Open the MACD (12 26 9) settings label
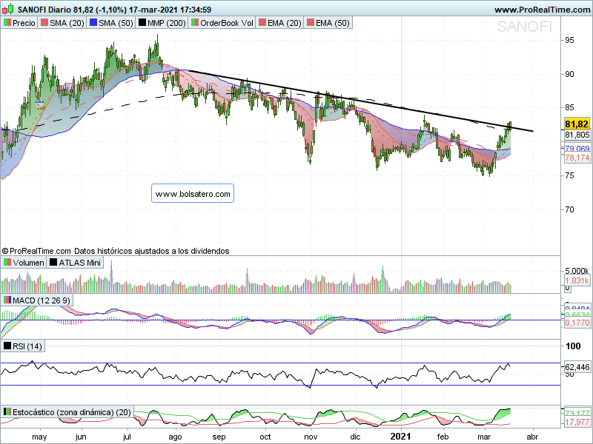 coord(37,300)
